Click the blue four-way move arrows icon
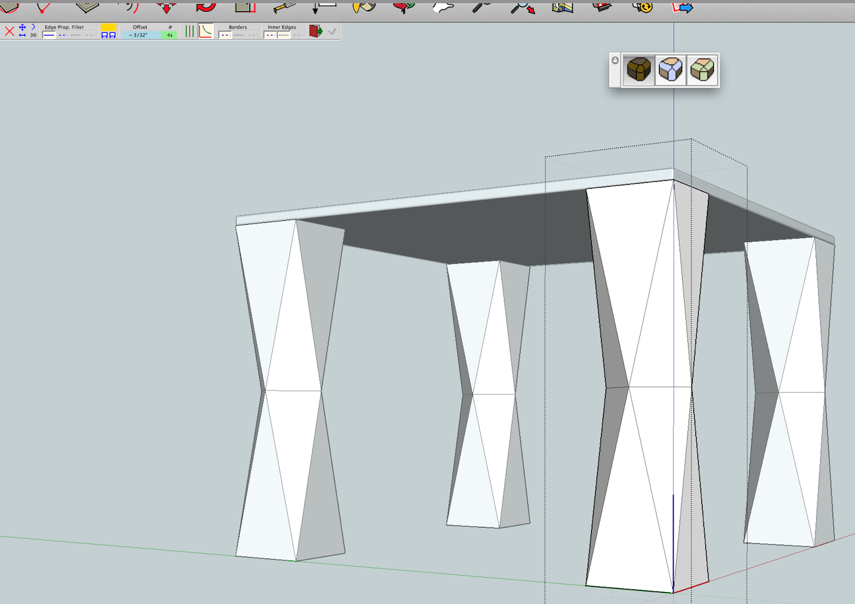Viewport: 855px width, 604px height. tap(22, 27)
